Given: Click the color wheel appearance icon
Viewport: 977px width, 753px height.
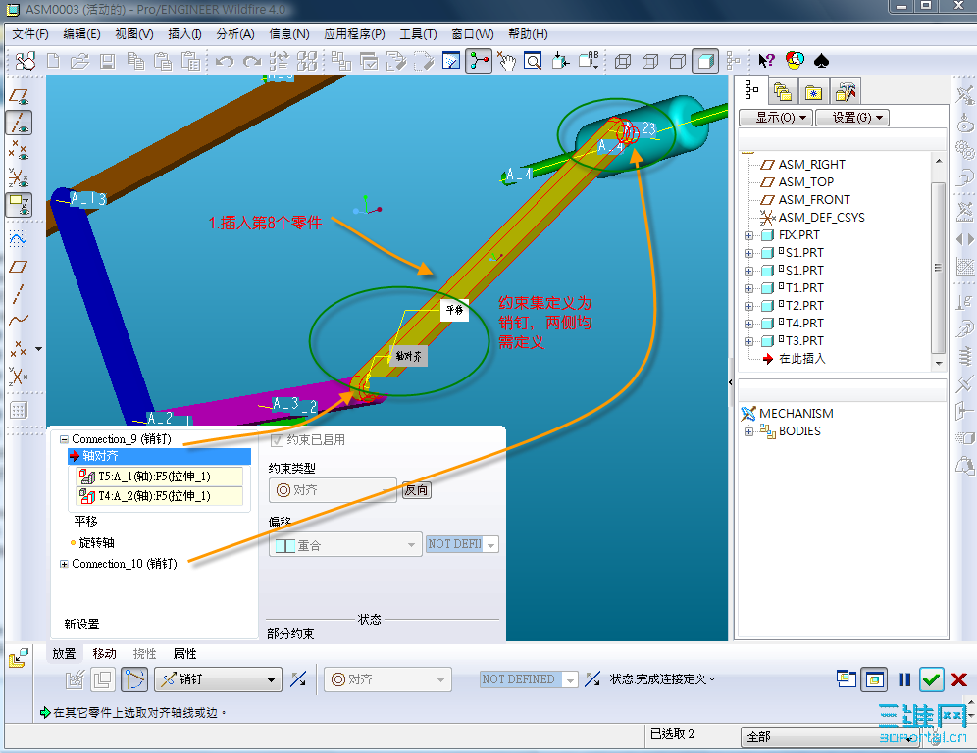Looking at the screenshot, I should [x=795, y=60].
